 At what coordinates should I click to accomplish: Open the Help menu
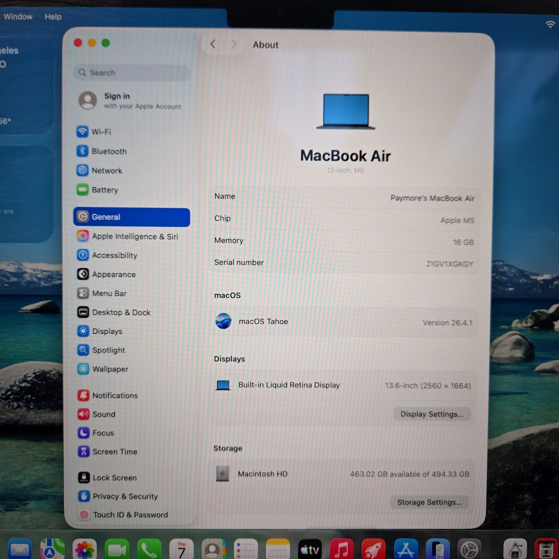point(53,17)
